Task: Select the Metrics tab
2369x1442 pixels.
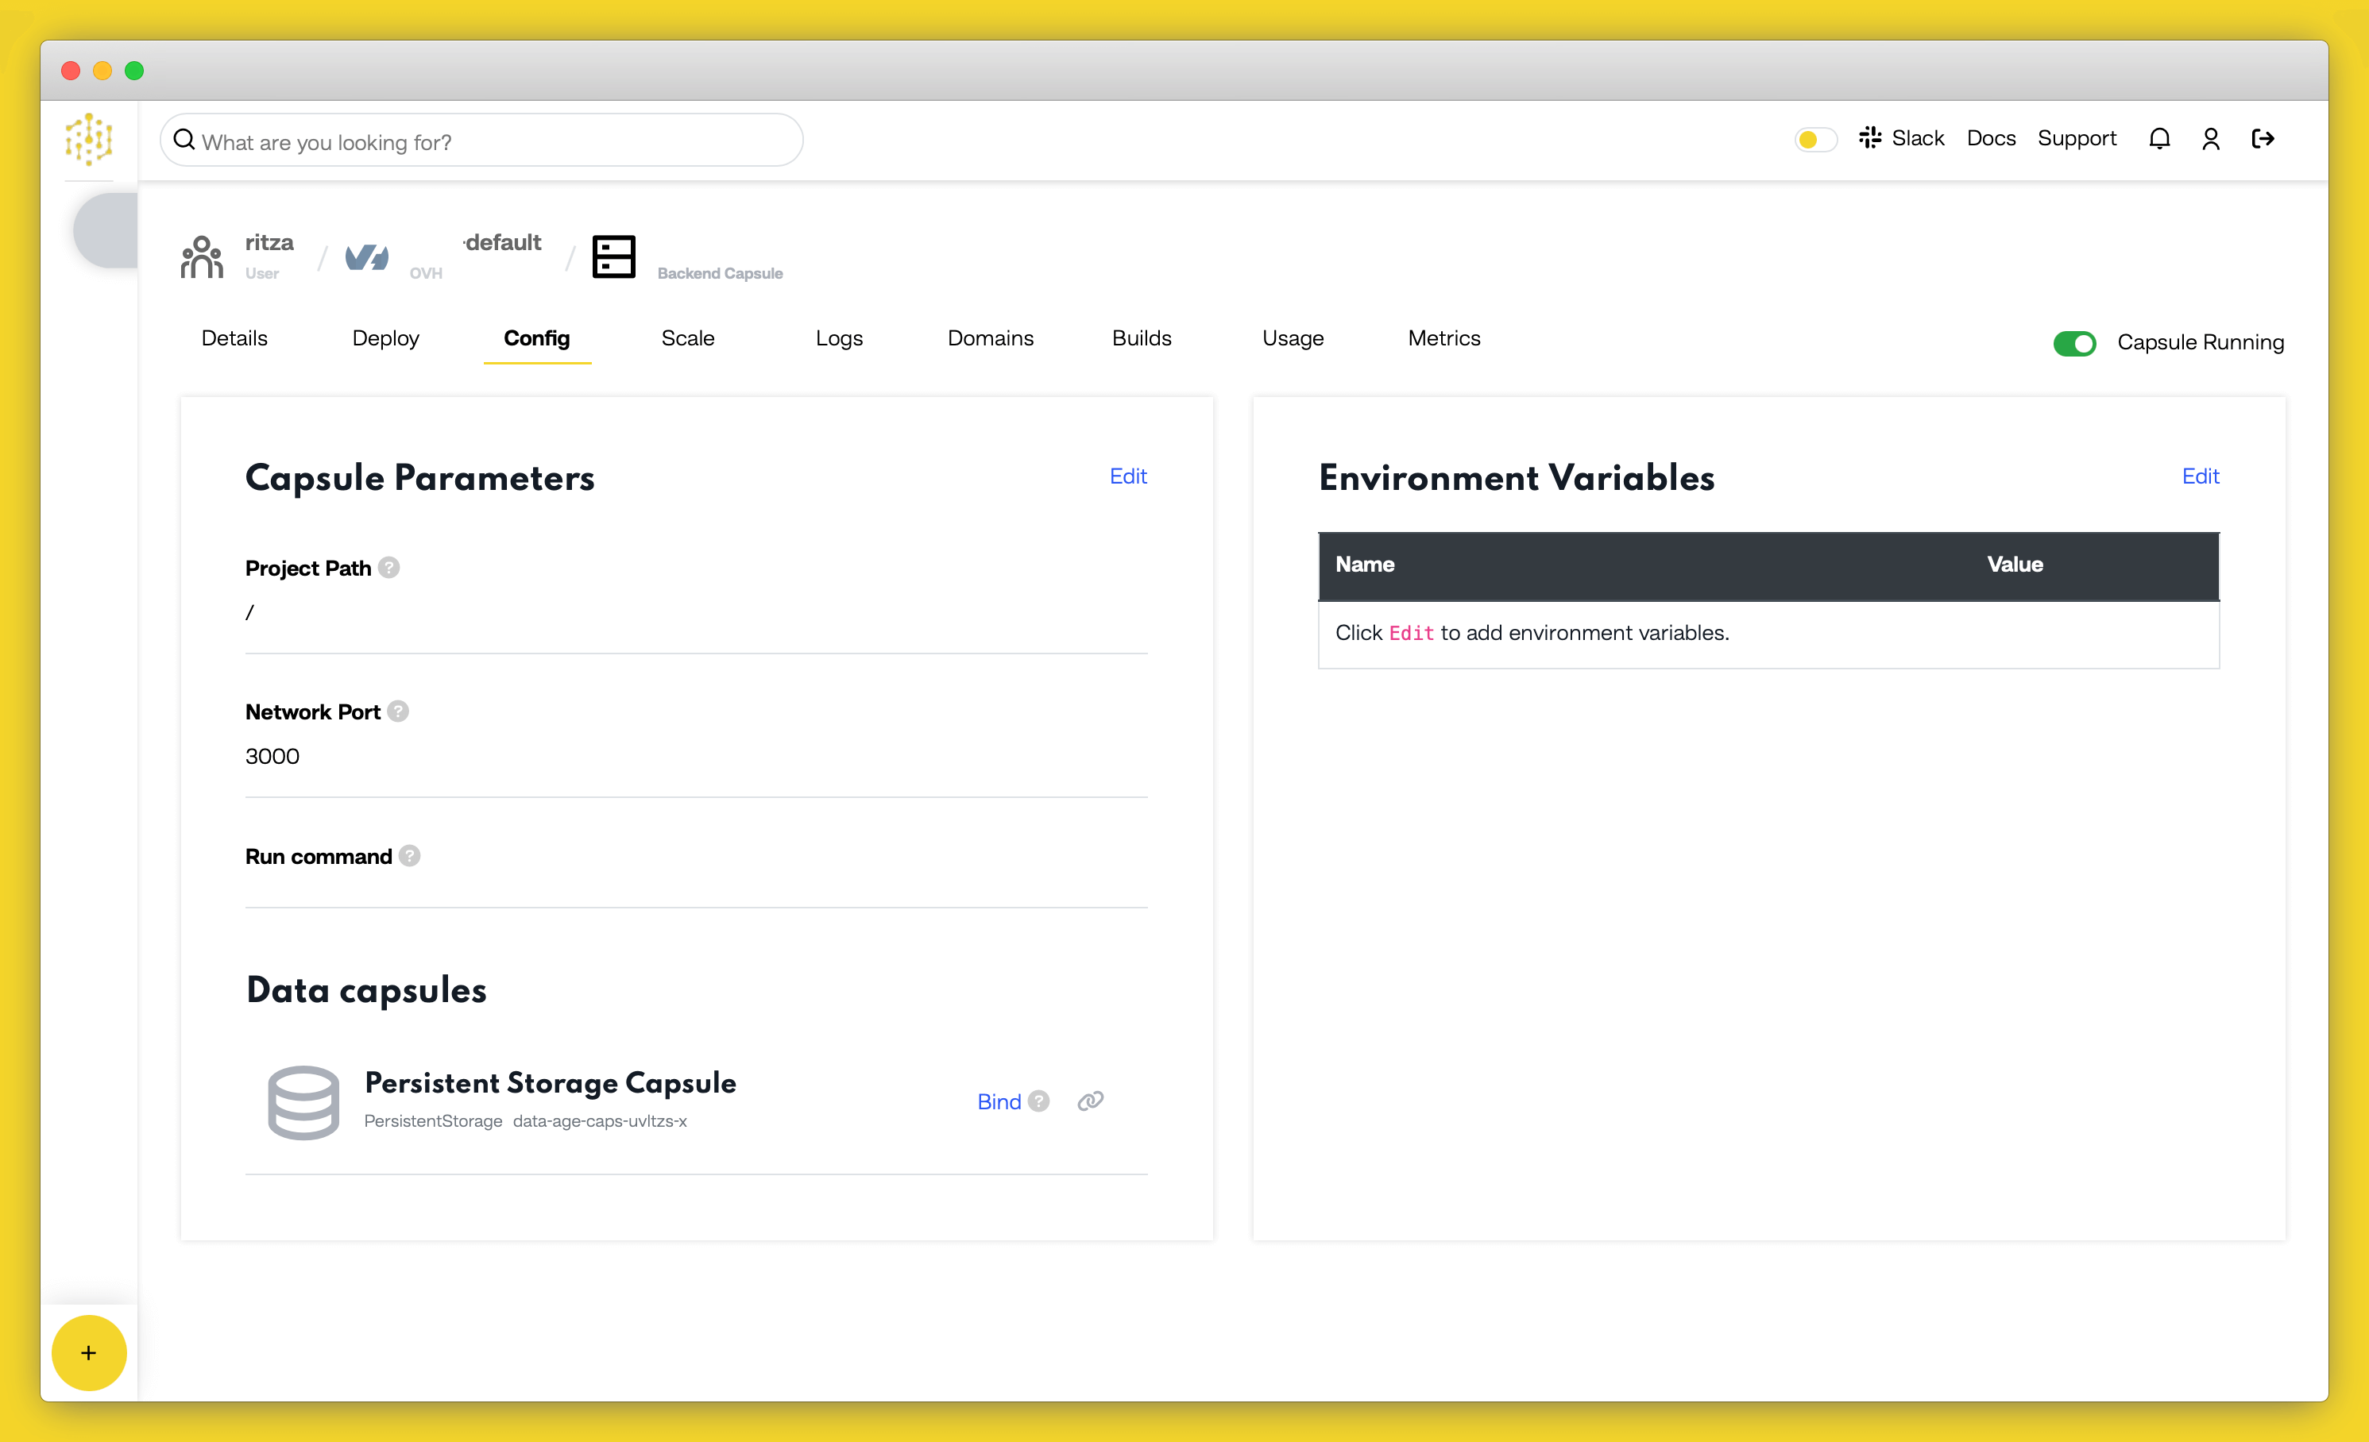Action: (x=1445, y=338)
